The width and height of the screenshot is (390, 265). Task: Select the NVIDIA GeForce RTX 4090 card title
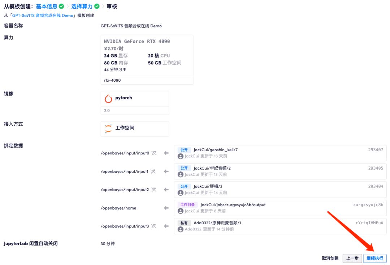pyautogui.click(x=137, y=41)
